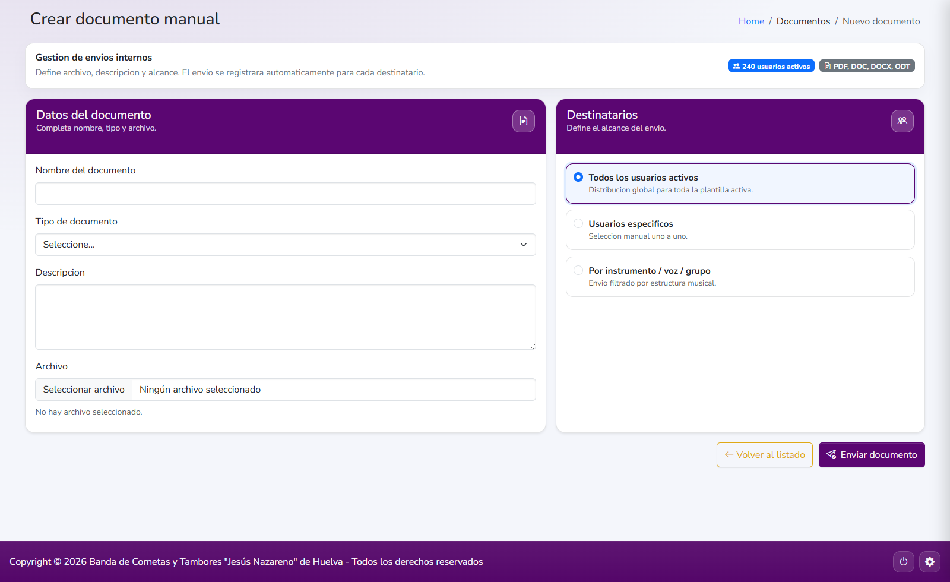
Task: Focus the Nombre del documento text field
Action: pos(285,194)
